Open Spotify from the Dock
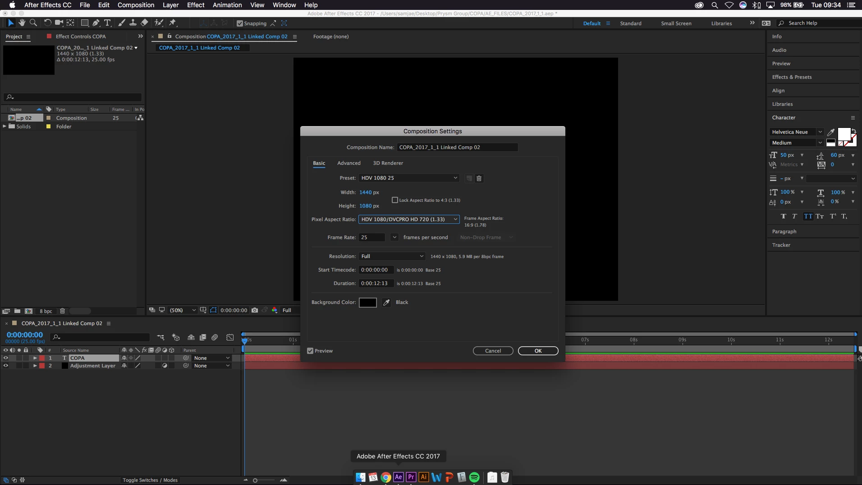Viewport: 862px width, 485px height. pyautogui.click(x=474, y=477)
